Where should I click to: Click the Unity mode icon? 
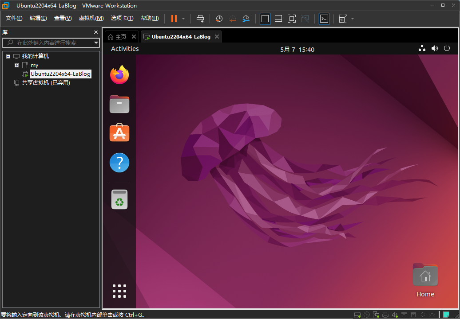coord(305,19)
